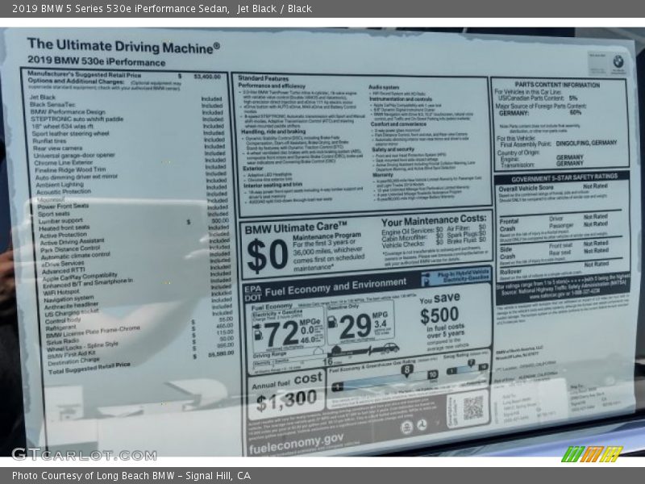The height and width of the screenshot is (484, 645).
Task: Click the colored stripes logo at bottom right
Action: click(591, 454)
